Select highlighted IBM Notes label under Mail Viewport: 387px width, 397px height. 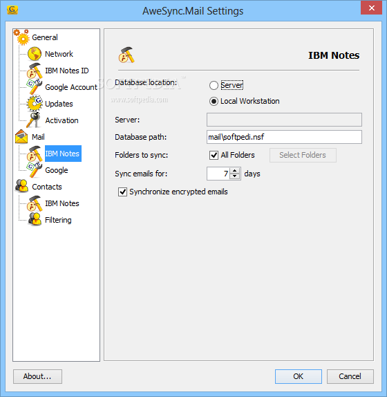tap(63, 154)
